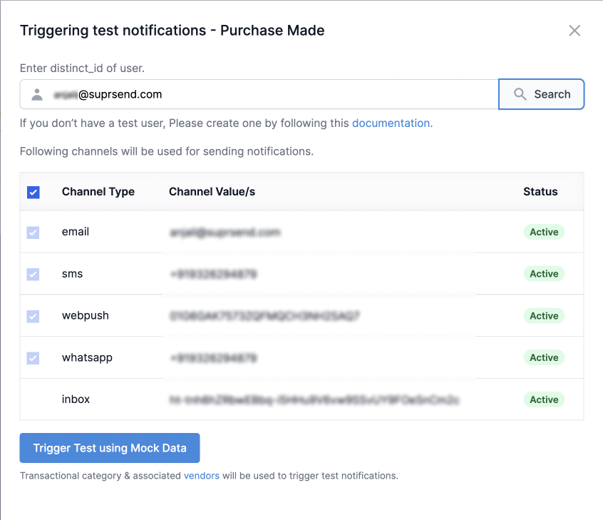Toggle the select-all channels checkbox
Screen dimensions: 603x520
[33, 192]
